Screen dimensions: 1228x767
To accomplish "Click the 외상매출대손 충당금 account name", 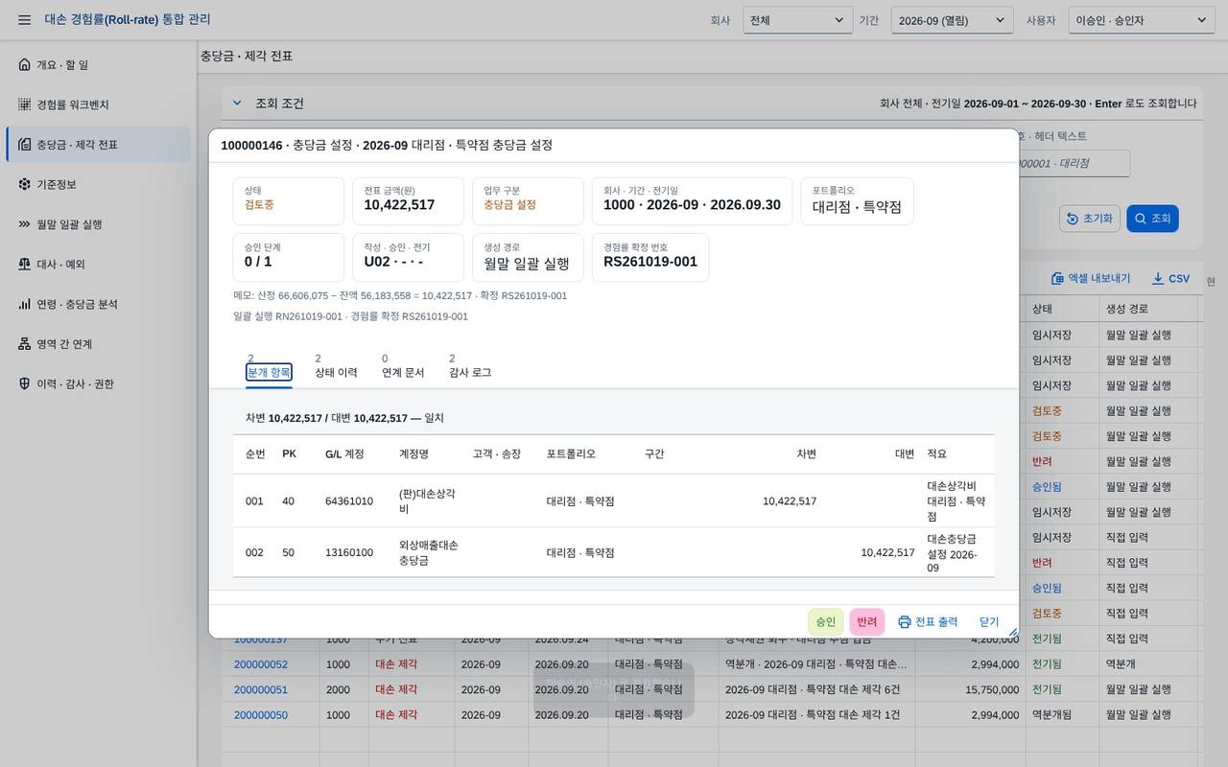I will click(x=429, y=553).
